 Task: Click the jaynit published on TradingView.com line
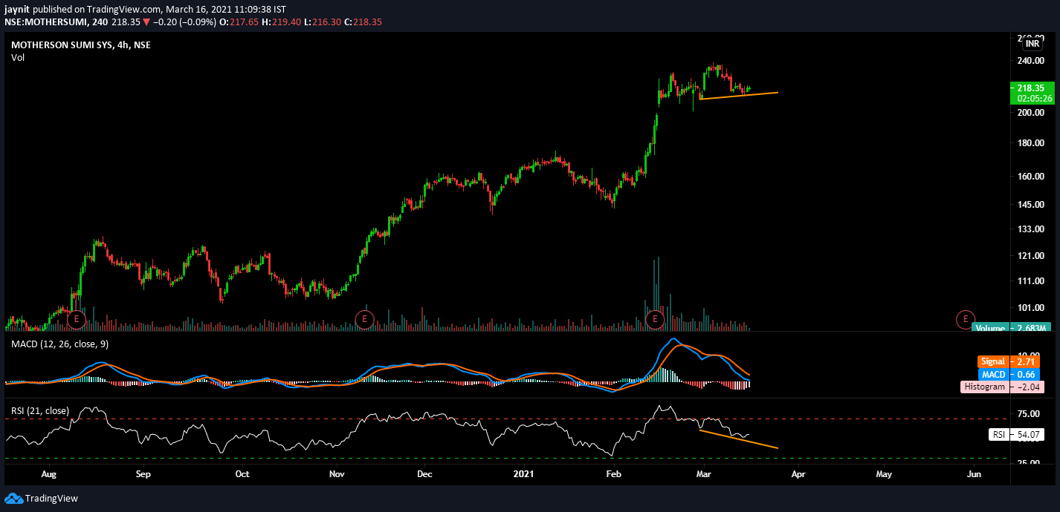coord(146,9)
